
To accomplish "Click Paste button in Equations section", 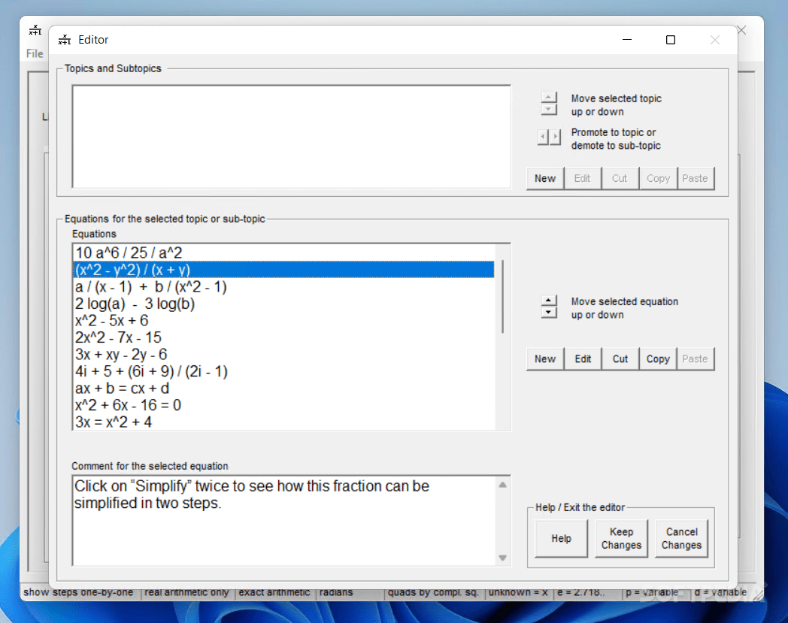I will pyautogui.click(x=696, y=358).
